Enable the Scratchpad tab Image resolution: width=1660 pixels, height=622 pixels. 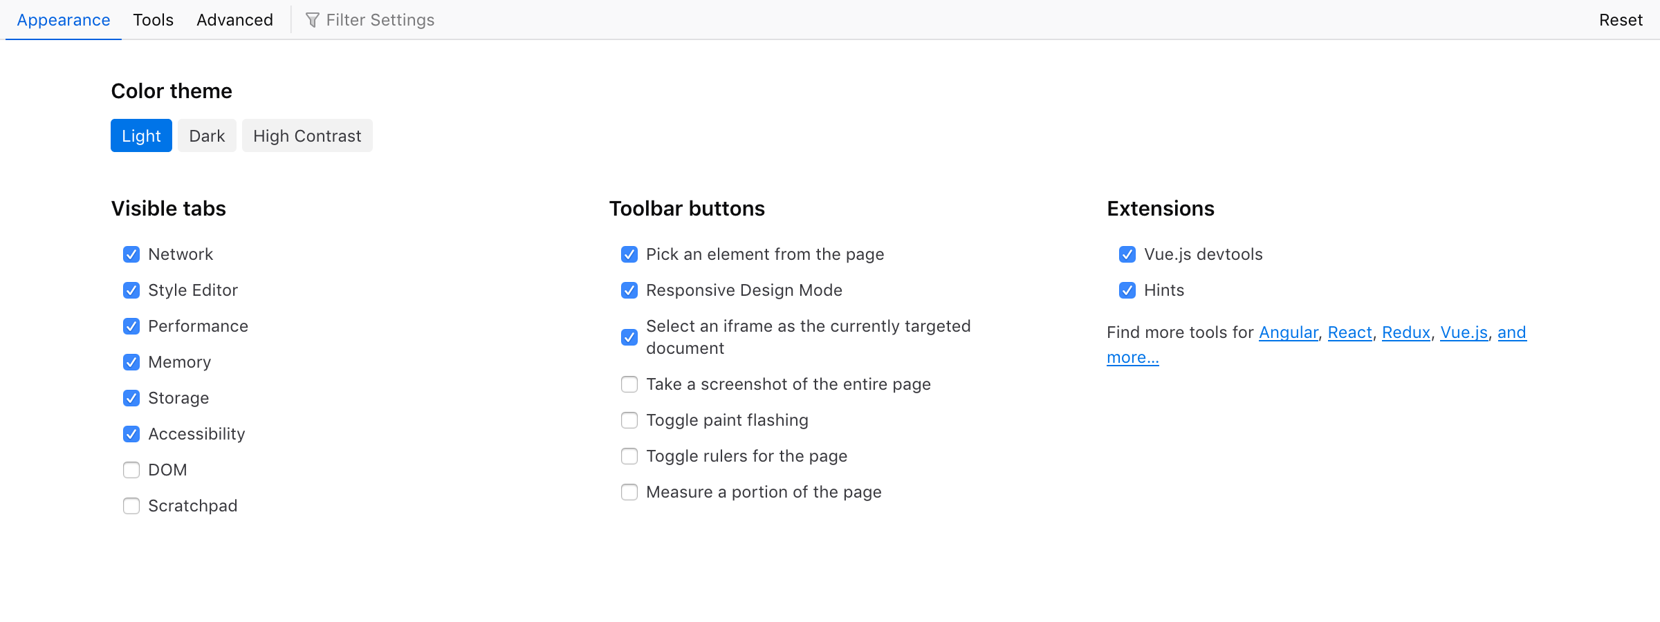click(131, 506)
